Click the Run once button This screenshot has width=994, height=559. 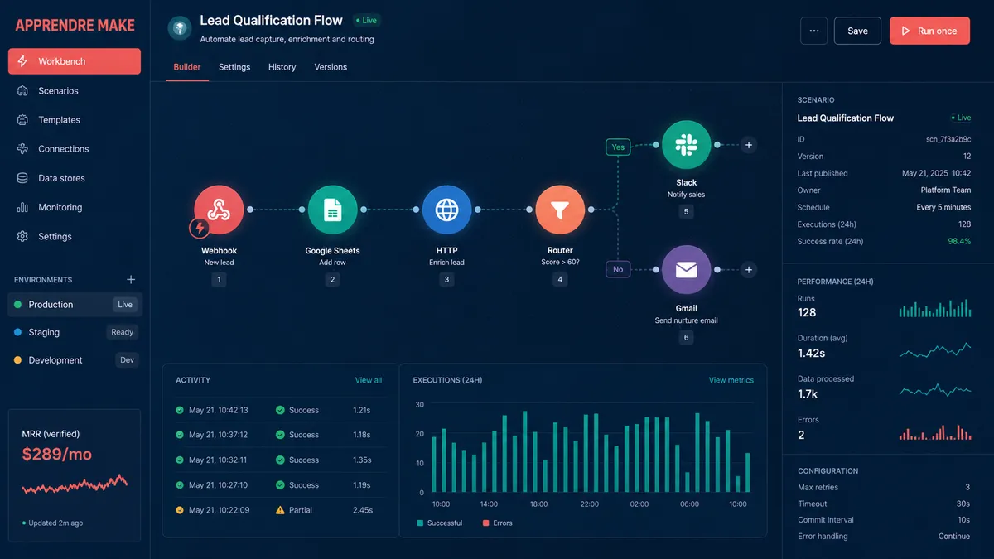pyautogui.click(x=930, y=31)
